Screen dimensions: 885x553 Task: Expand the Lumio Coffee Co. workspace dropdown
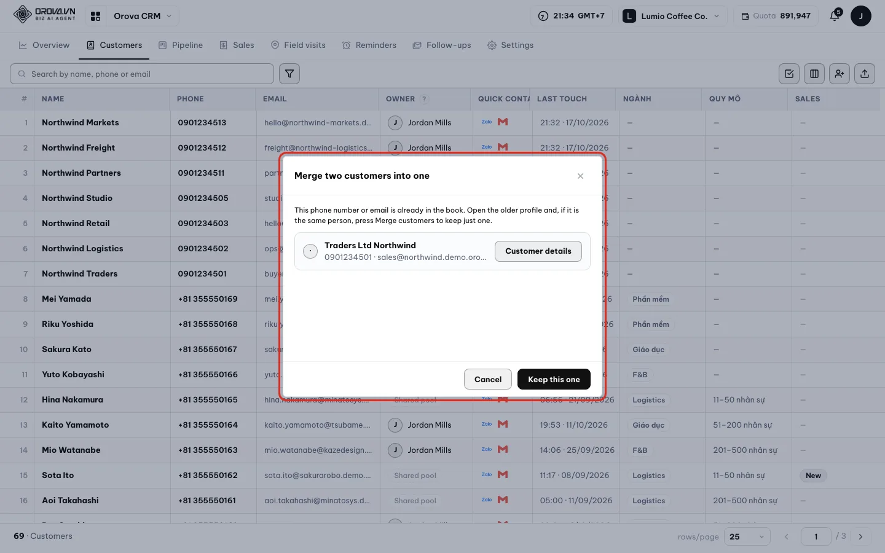pos(672,16)
